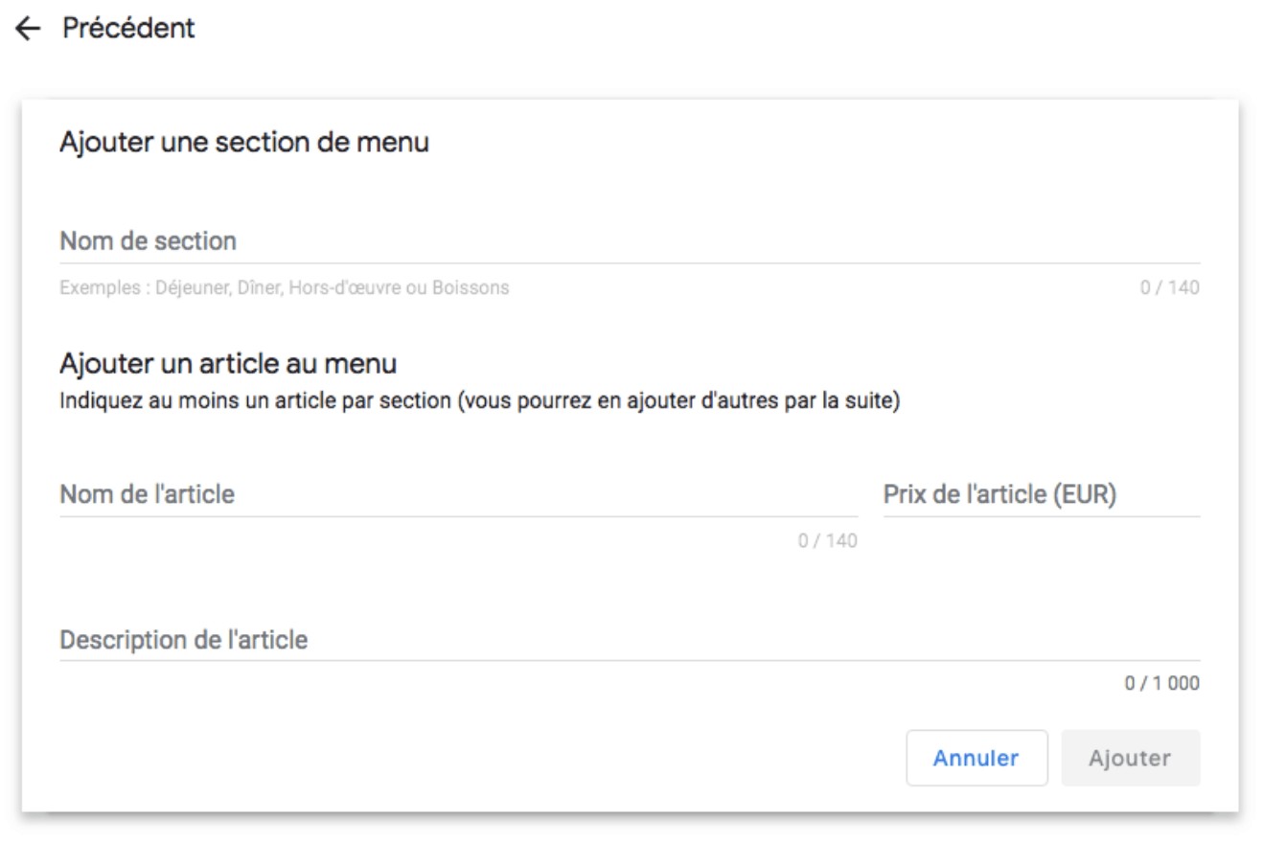
Task: Click the word Boissons in the examples hint
Action: click(481, 287)
